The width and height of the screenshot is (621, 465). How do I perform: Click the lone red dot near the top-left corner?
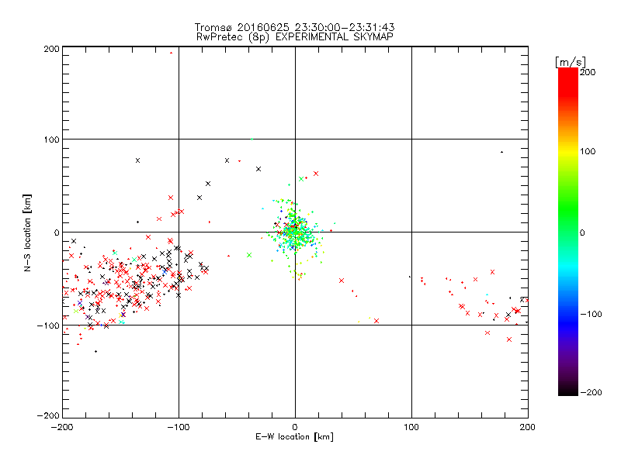(171, 53)
